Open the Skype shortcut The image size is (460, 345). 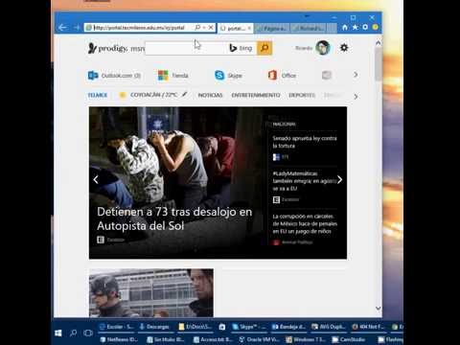(228, 76)
